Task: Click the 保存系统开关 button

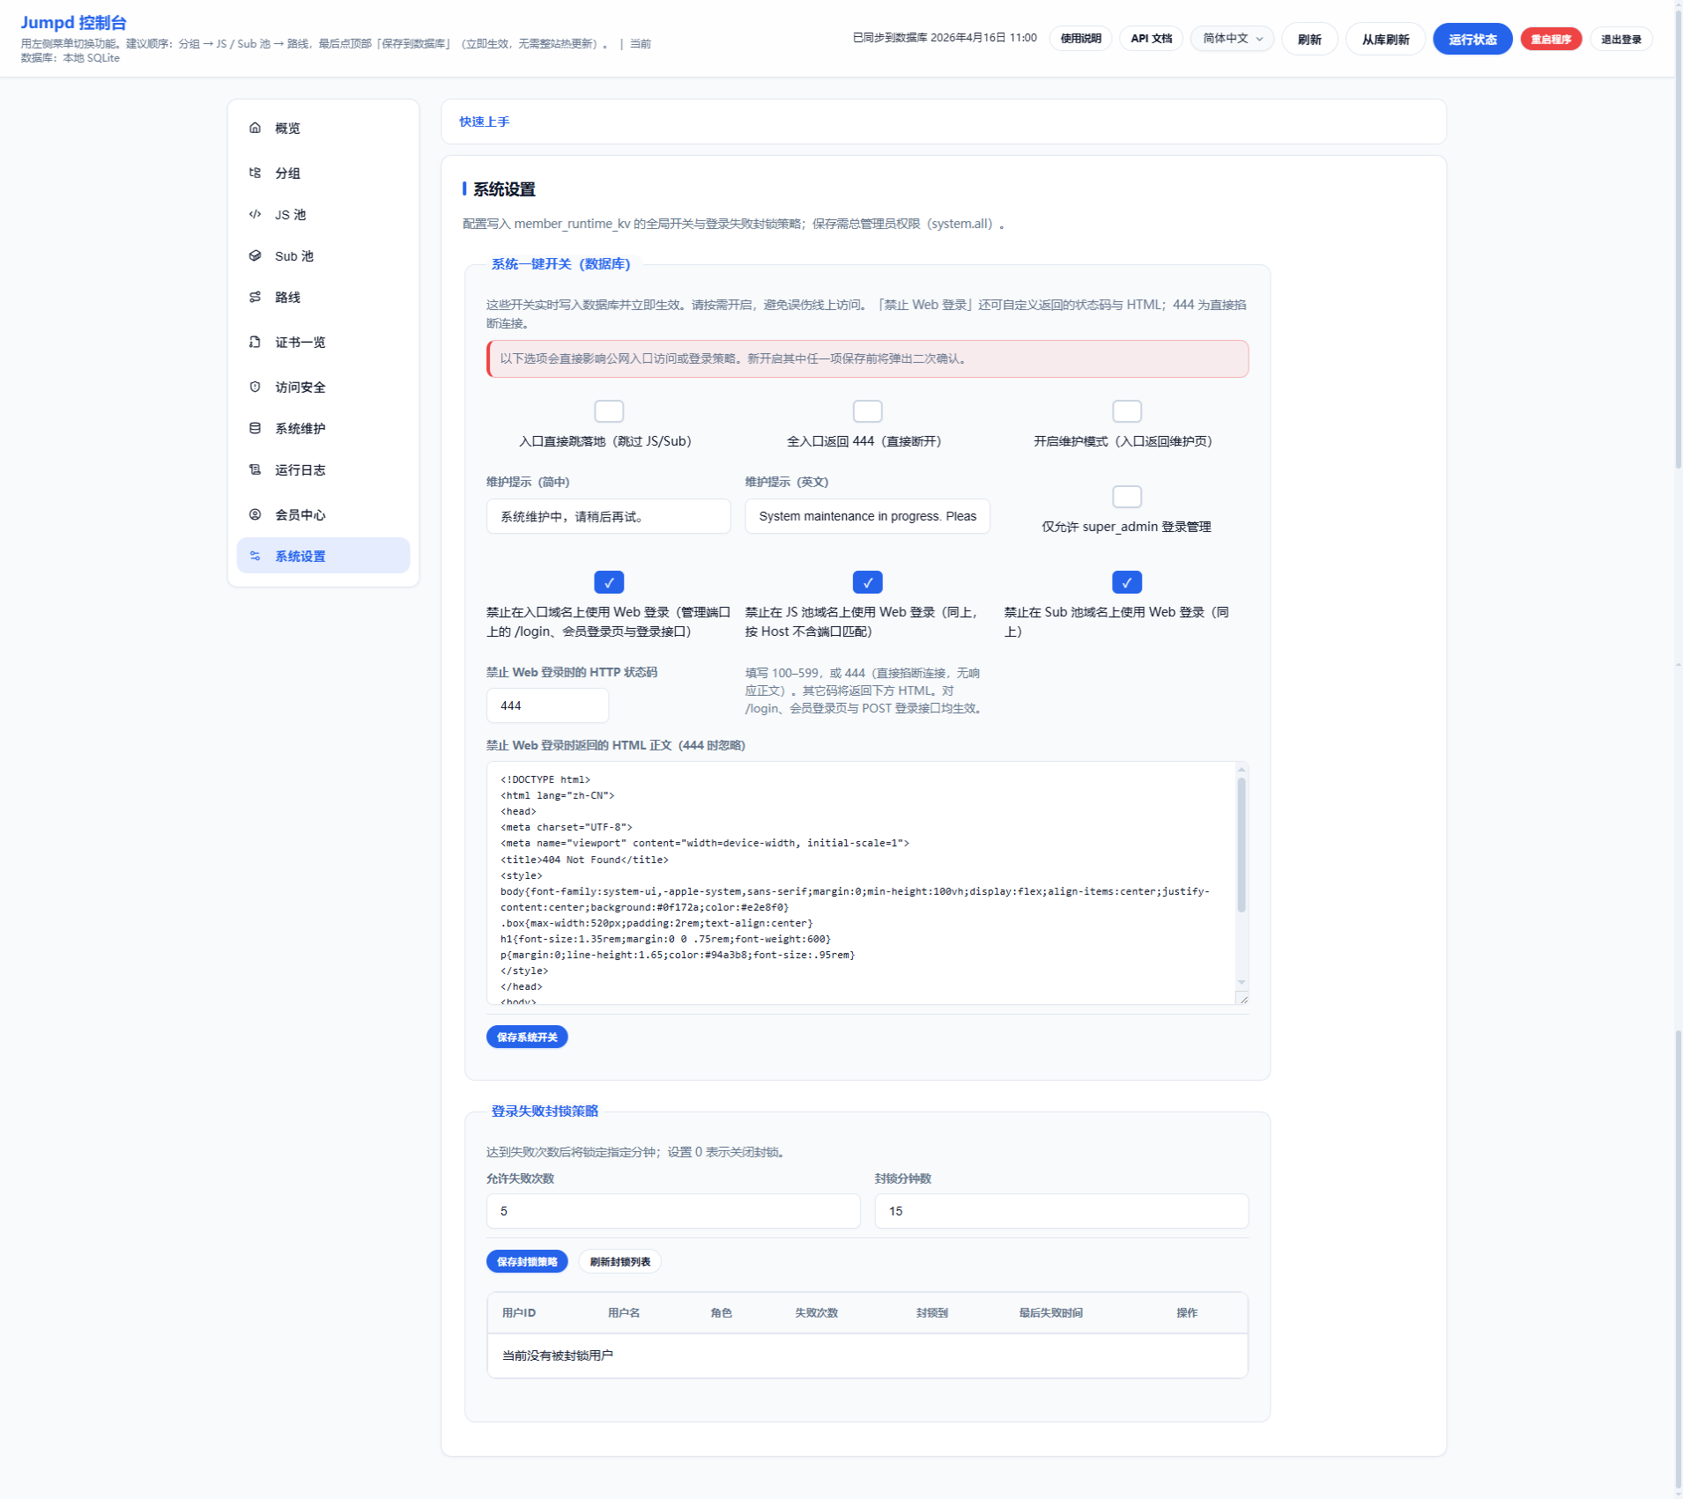Action: (x=527, y=1037)
